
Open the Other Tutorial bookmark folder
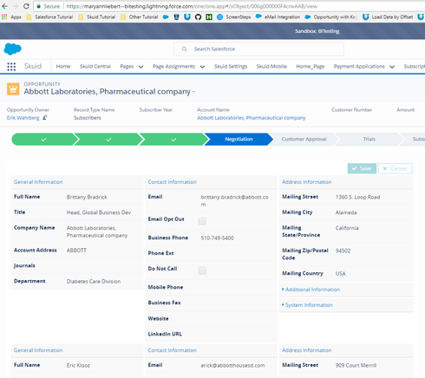(140, 17)
